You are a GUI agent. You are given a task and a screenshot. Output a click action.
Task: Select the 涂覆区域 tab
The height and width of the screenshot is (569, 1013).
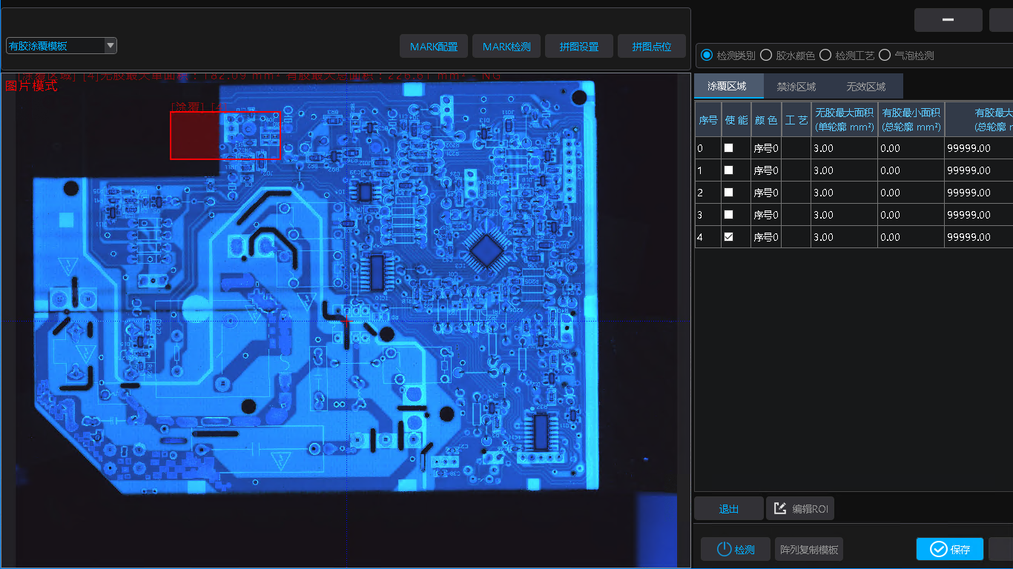pos(727,87)
